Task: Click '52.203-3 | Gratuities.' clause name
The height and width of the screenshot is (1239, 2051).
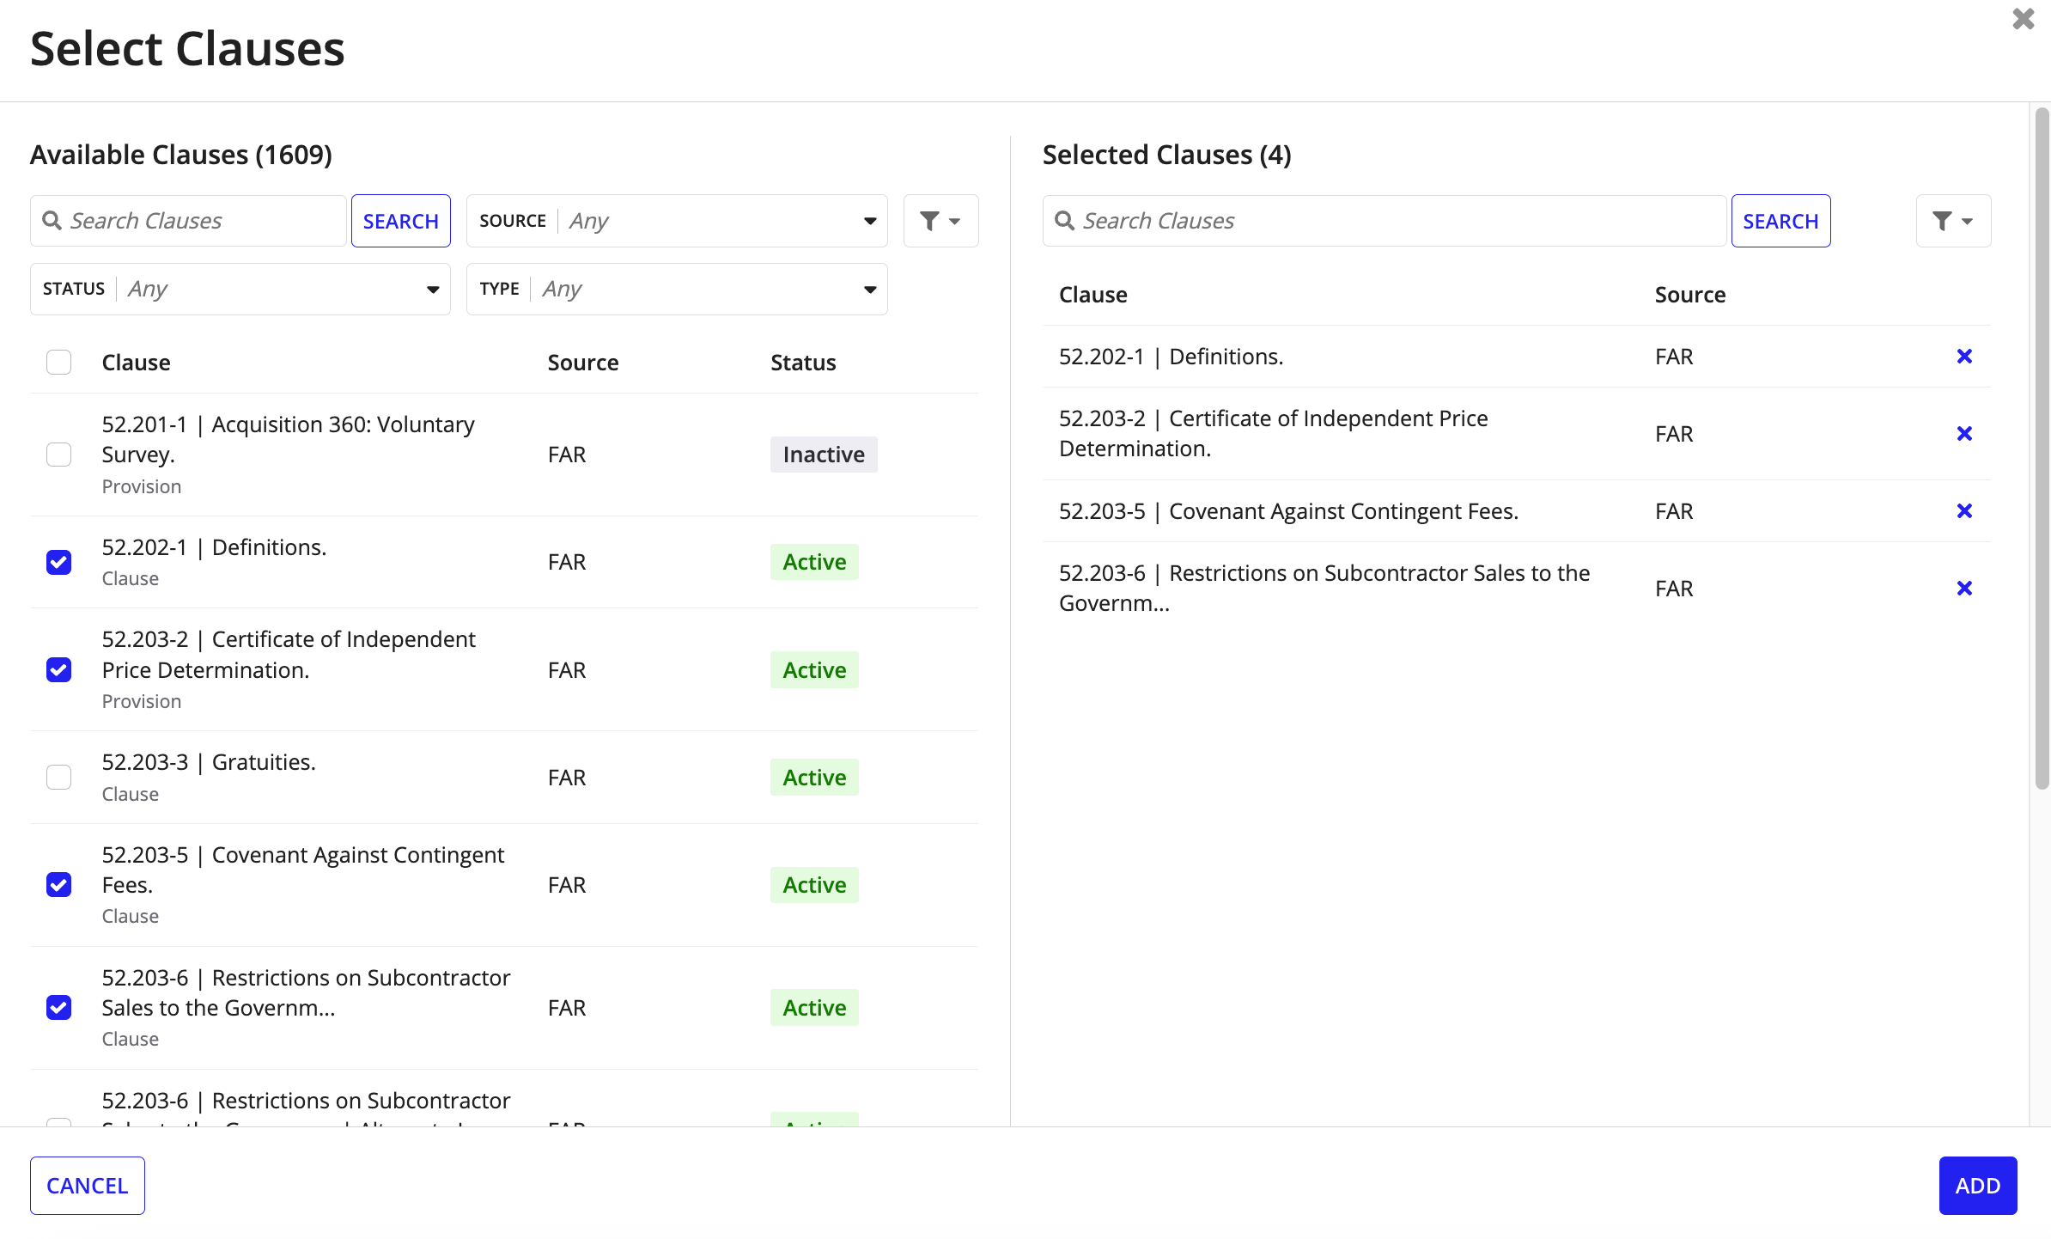Action: (x=209, y=762)
